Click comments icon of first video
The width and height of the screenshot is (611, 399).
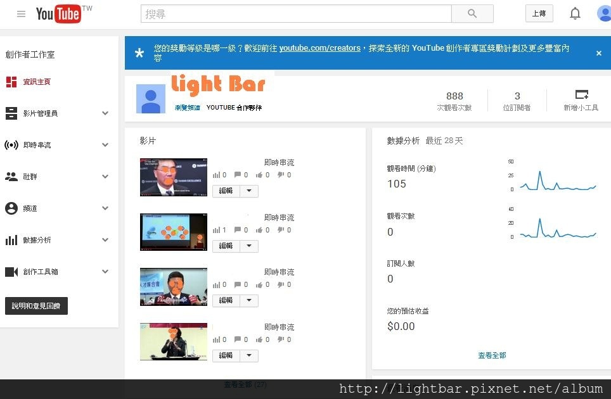click(x=237, y=175)
